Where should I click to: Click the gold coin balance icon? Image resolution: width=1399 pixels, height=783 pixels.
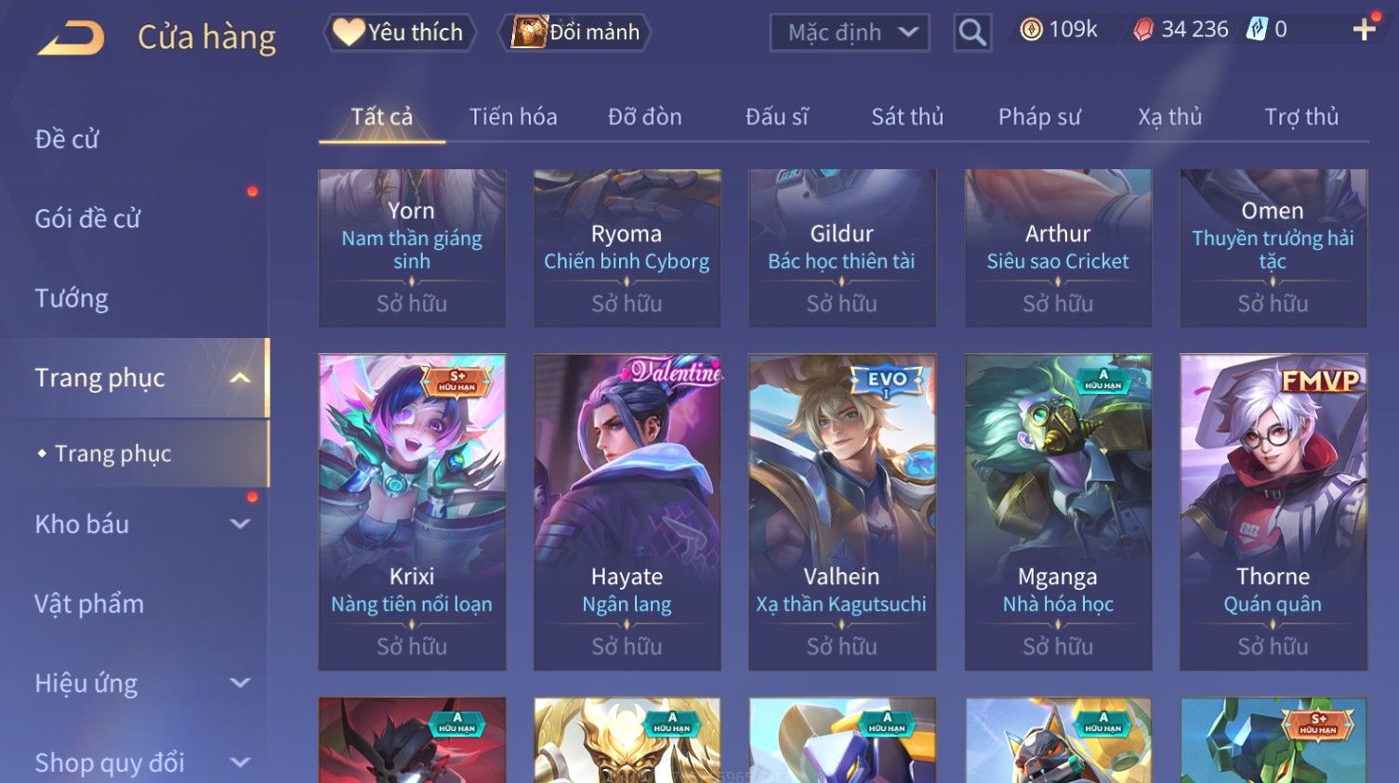click(x=1031, y=30)
